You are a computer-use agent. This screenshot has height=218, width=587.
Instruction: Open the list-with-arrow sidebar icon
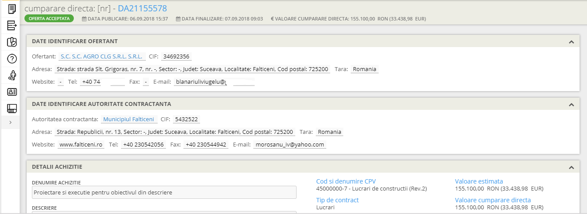coord(12,25)
